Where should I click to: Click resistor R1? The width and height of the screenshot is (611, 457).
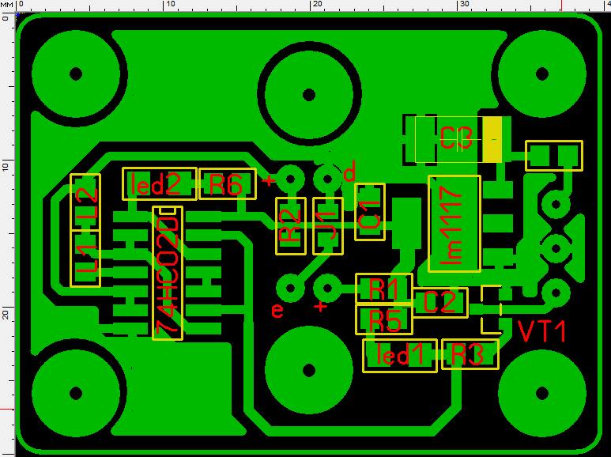click(384, 289)
